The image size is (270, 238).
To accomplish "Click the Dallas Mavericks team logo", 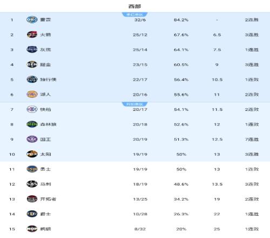I will click(x=32, y=80).
